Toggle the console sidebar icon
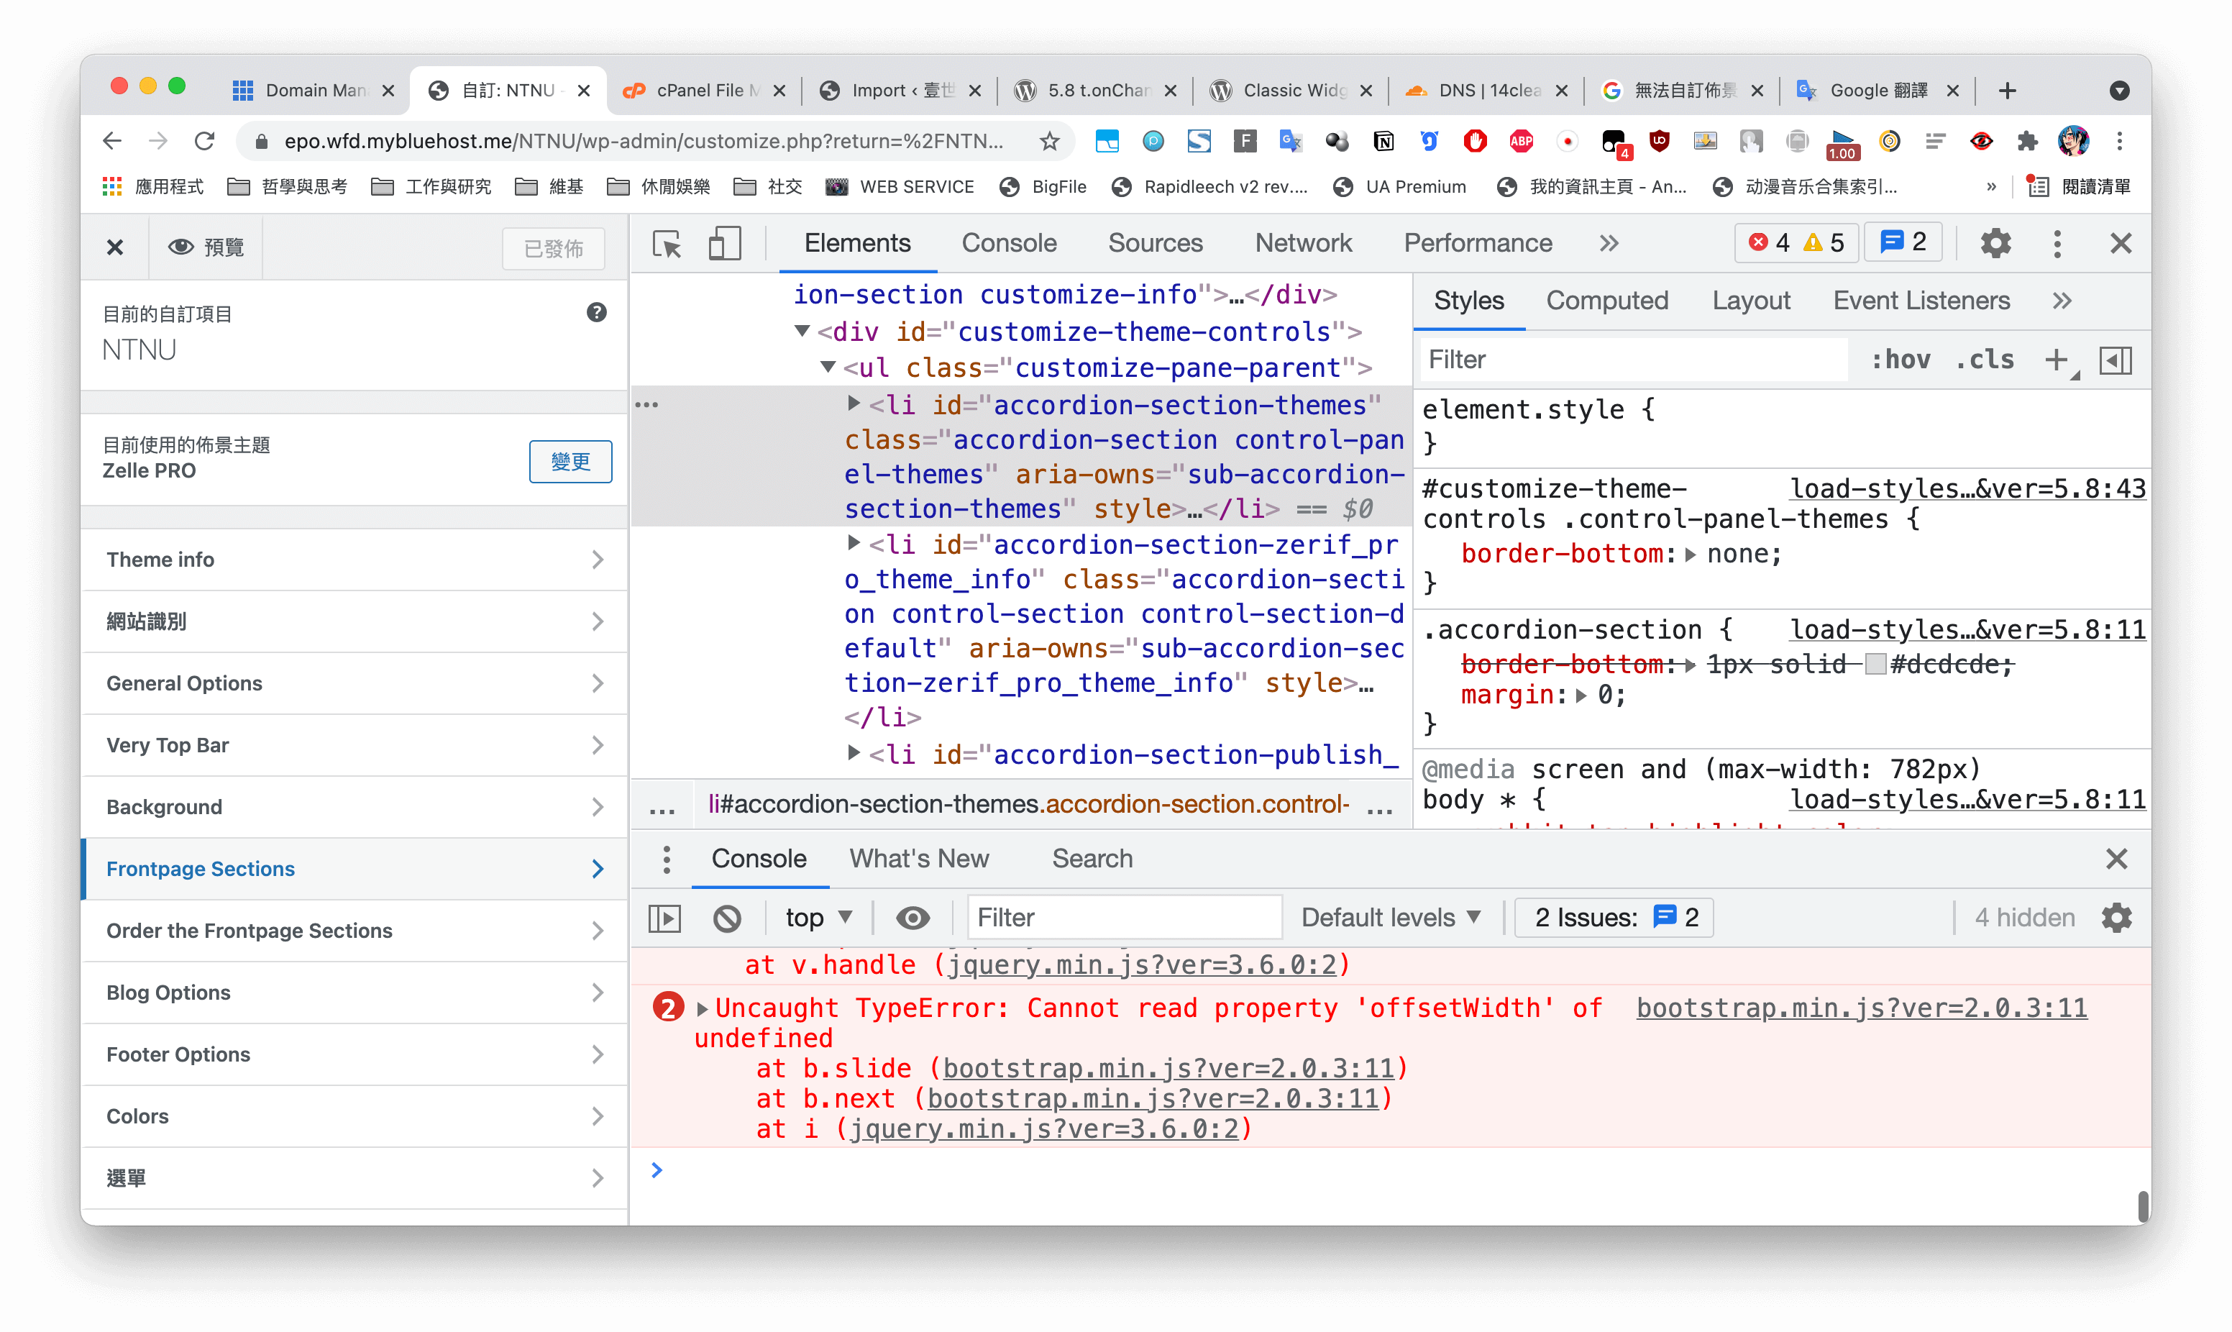2232x1332 pixels. (x=664, y=918)
